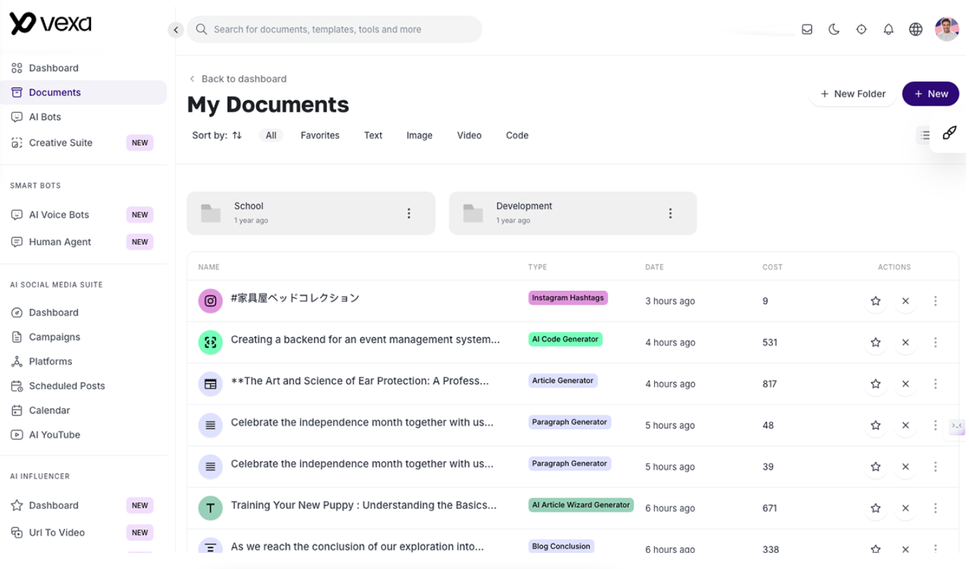Open the inbox icon in top bar
Screen dimensions: 969x569
click(x=807, y=30)
